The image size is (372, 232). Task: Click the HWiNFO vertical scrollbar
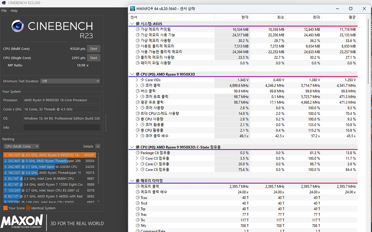[368, 51]
